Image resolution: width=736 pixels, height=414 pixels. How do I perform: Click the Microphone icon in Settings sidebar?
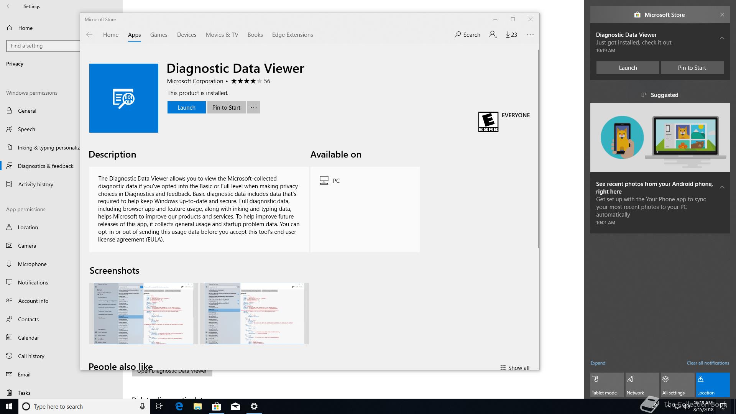click(x=9, y=264)
